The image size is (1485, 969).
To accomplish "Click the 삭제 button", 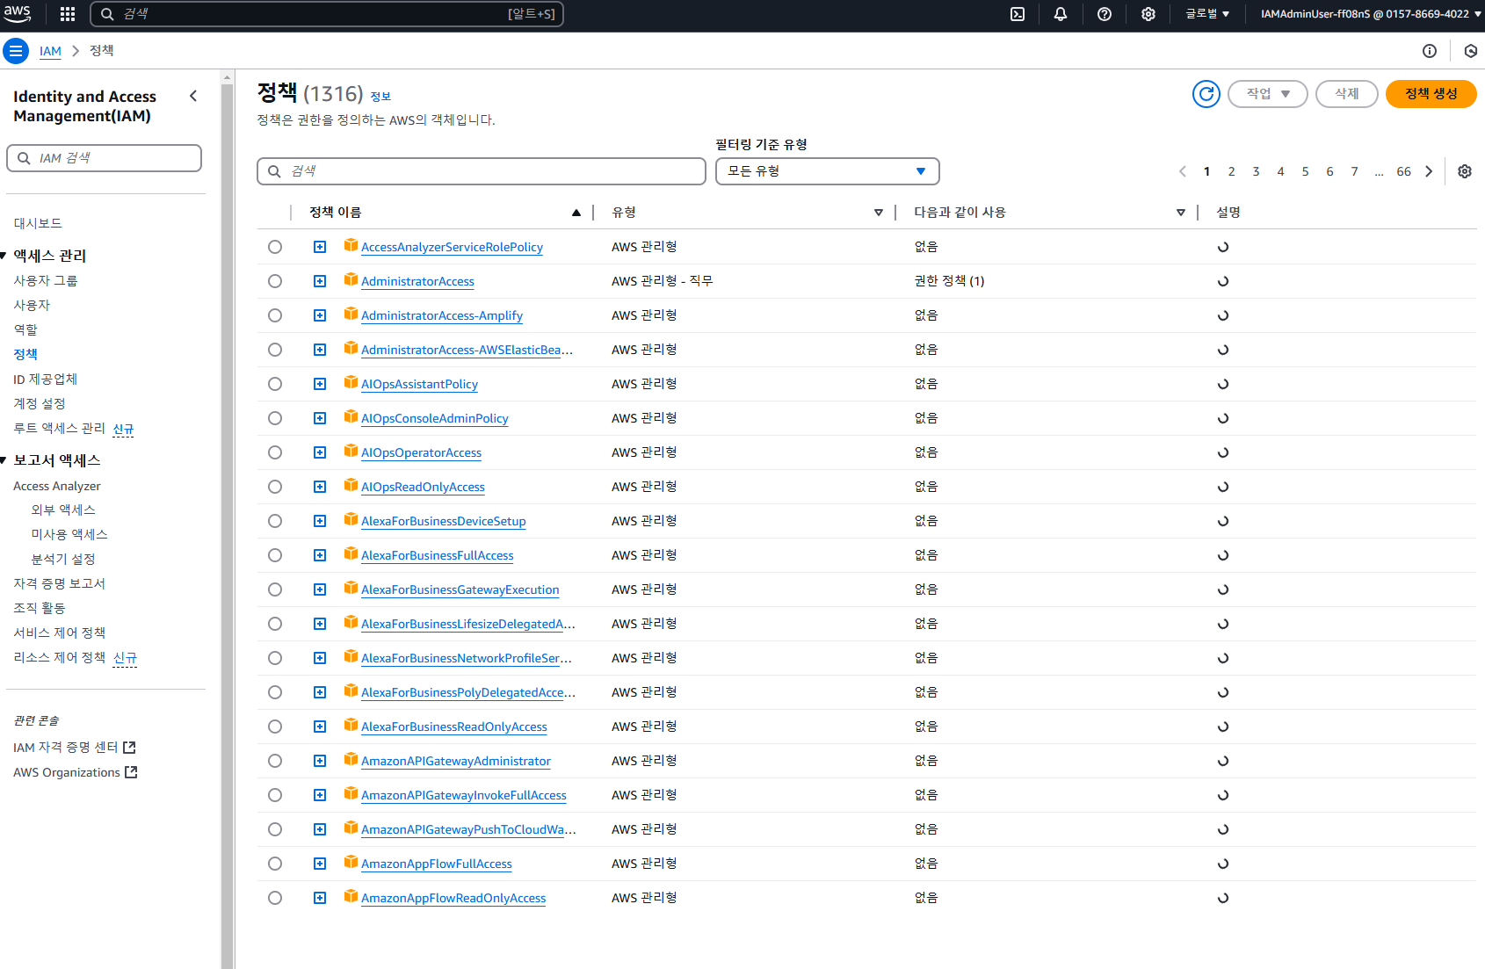I will coord(1346,93).
